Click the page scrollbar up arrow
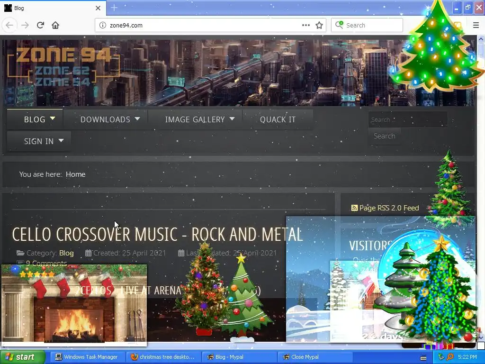Screen dimensions: 485x364 [x=481, y=39]
